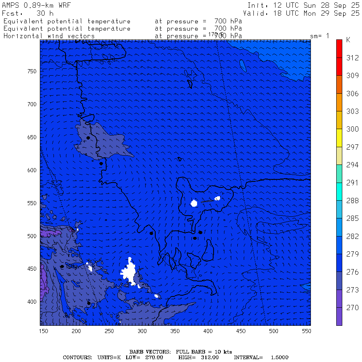Click the x-axis tick label '550'

(x=306, y=331)
